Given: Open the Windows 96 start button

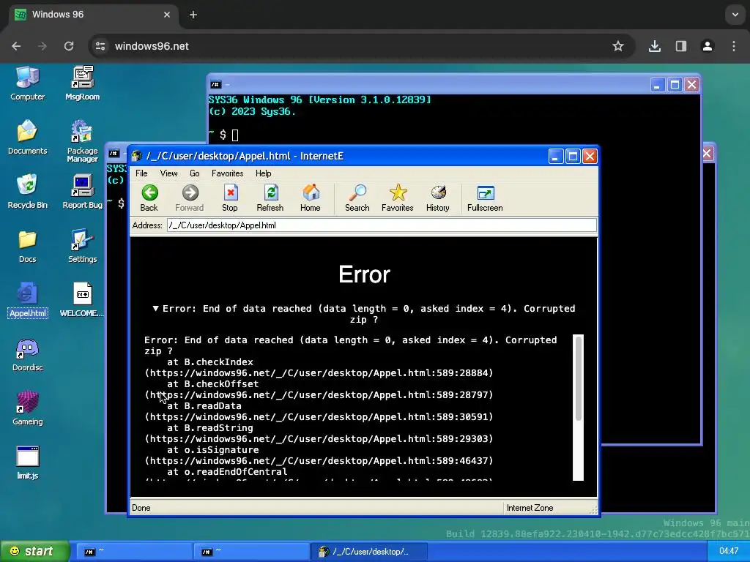Looking at the screenshot, I should (x=35, y=551).
